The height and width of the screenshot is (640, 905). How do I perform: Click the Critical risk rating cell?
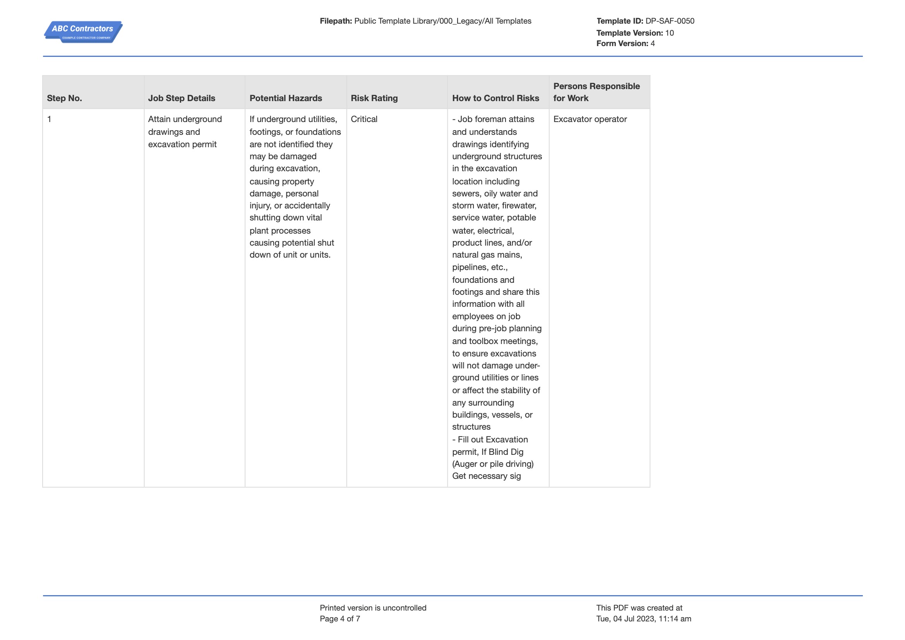(364, 119)
